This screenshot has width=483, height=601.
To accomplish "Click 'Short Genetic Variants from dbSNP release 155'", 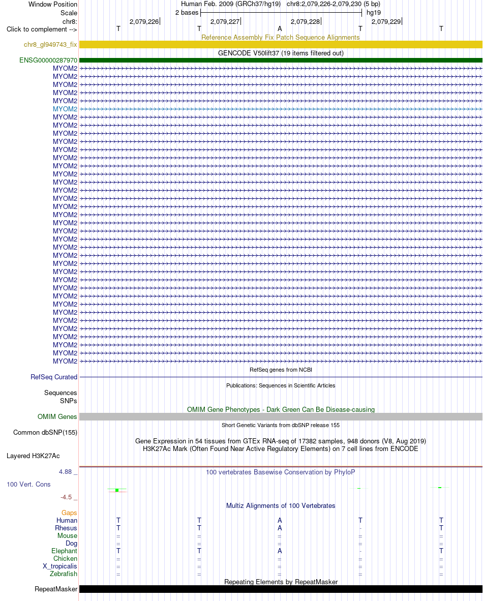I will coord(281,425).
